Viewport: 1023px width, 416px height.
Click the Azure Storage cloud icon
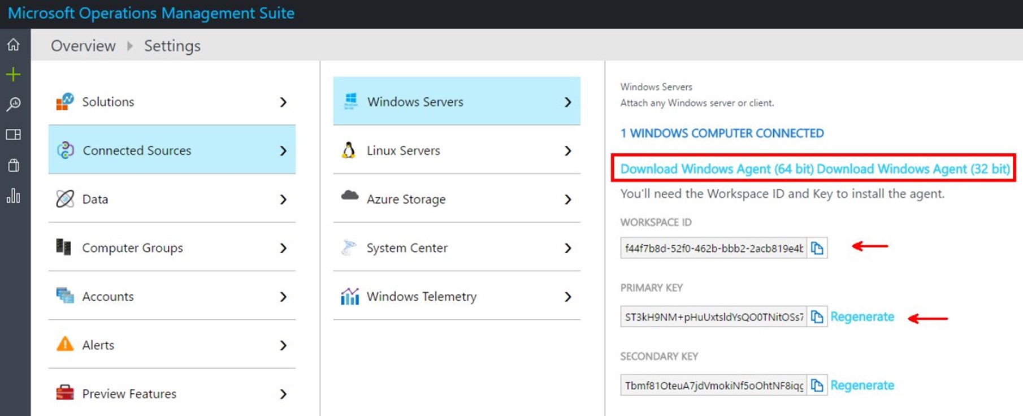click(350, 196)
